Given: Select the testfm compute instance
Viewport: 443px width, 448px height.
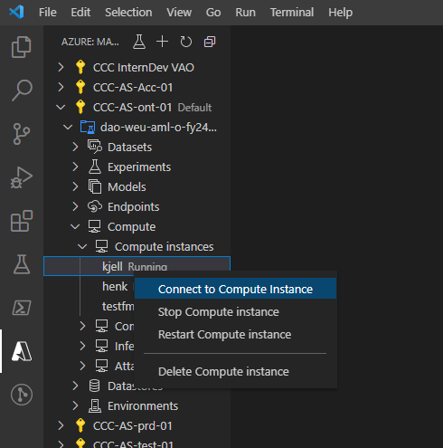Looking at the screenshot, I should (118, 306).
